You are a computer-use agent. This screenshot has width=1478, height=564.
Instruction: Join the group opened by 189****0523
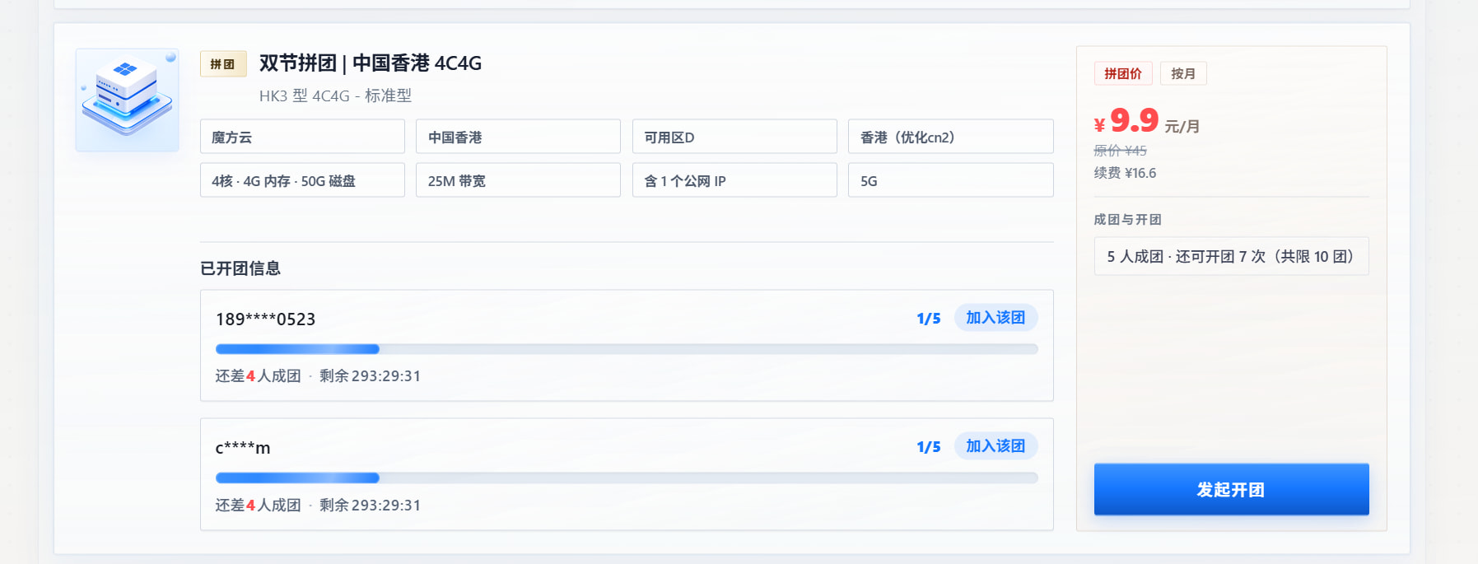995,318
